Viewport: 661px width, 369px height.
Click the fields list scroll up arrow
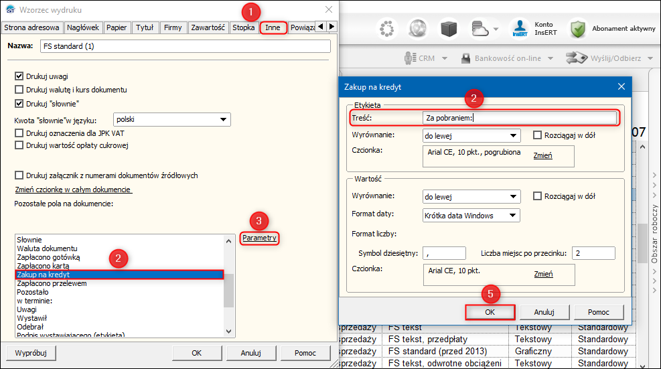pyautogui.click(x=229, y=241)
